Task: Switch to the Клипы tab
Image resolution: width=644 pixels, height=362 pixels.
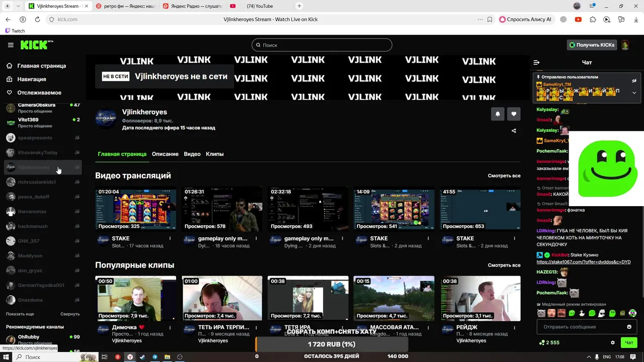Action: tap(215, 154)
